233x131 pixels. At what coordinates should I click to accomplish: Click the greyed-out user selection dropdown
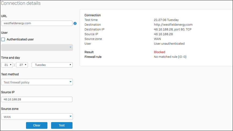[37, 47]
